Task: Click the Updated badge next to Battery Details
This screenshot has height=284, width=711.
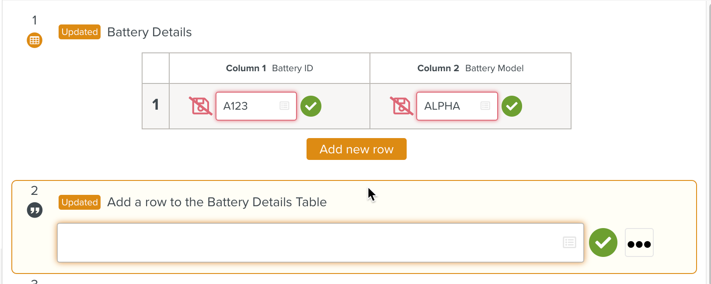Action: [x=80, y=32]
